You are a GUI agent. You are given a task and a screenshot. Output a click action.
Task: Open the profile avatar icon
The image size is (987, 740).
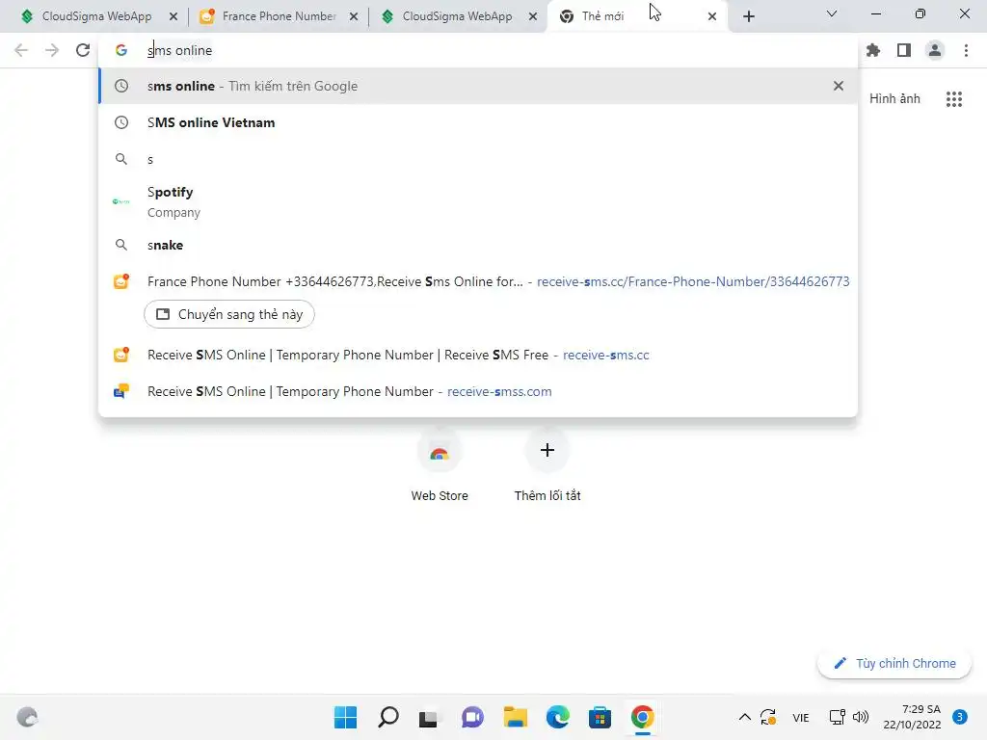[935, 50]
